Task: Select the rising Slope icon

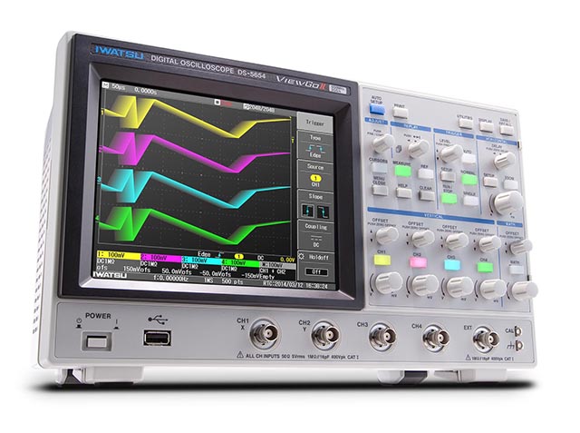Action: [x=308, y=212]
